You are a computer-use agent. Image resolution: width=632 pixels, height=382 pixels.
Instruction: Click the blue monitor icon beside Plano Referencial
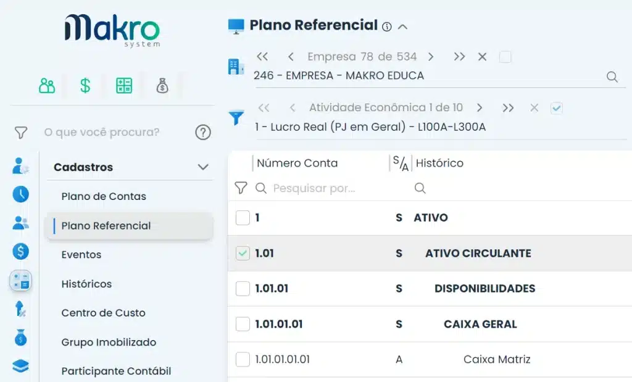pos(236,26)
